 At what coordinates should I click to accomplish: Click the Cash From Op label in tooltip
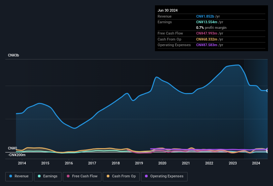(x=169, y=39)
